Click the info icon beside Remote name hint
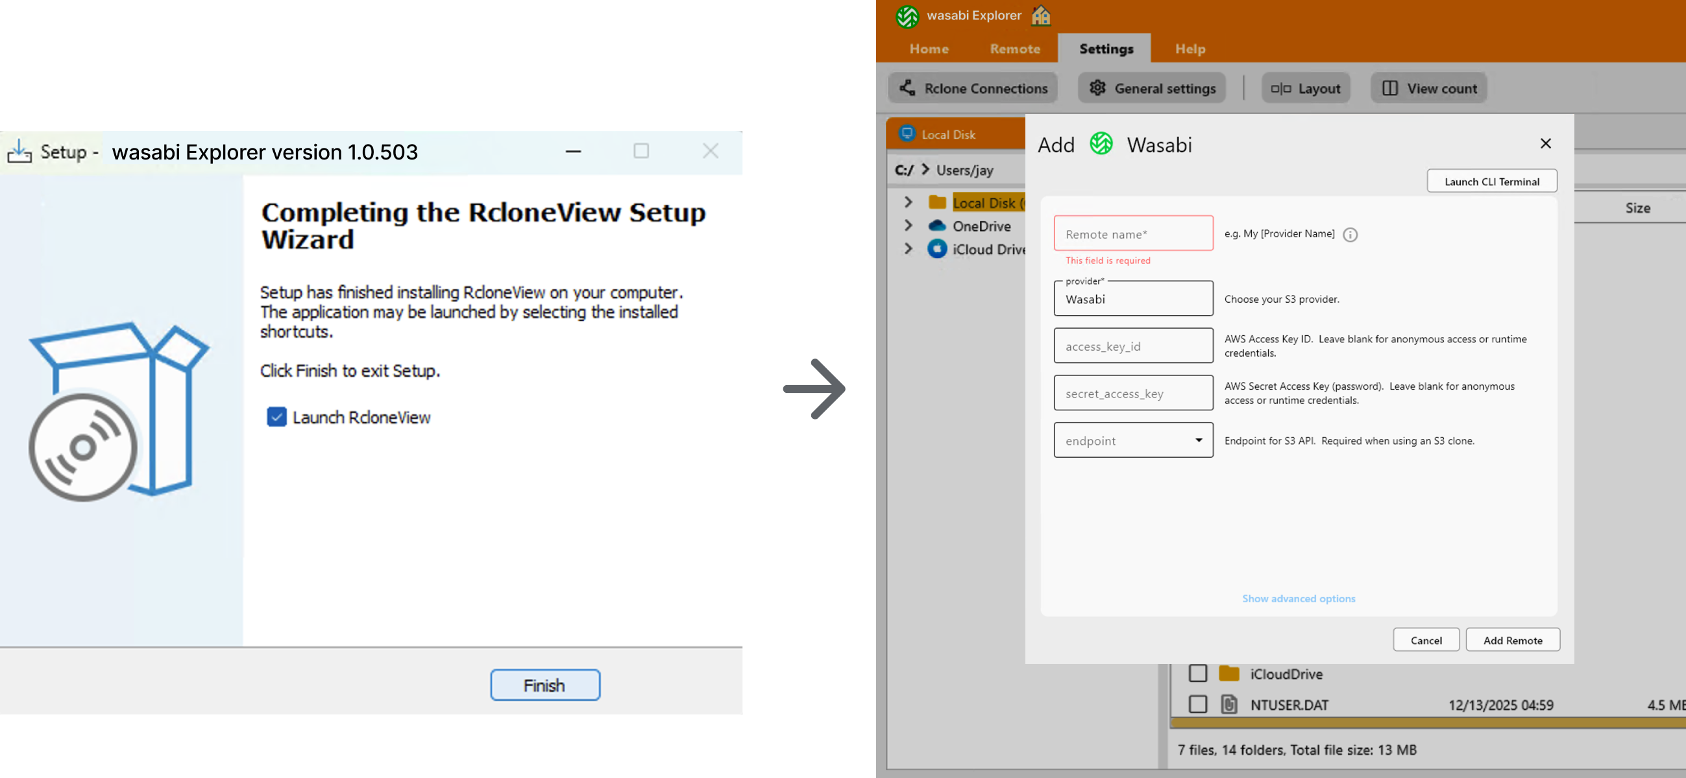Screen dimensions: 1686x778 (x=1350, y=235)
